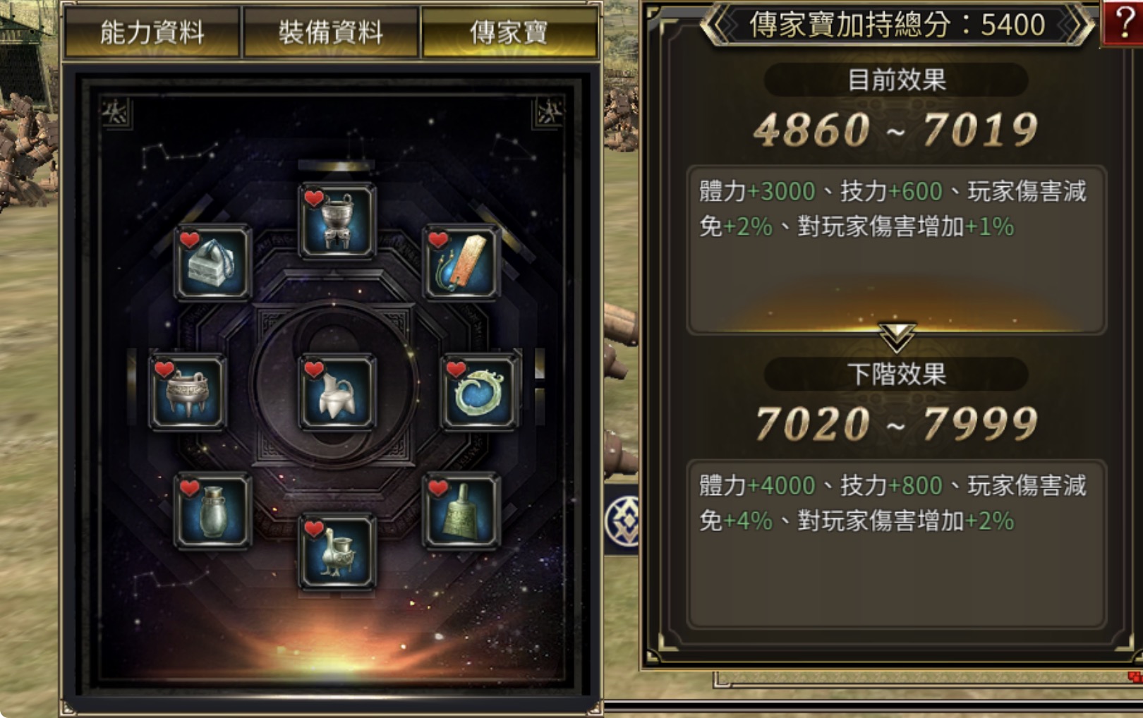Image resolution: width=1143 pixels, height=718 pixels.
Task: Select the center white pitcher heirloom
Action: [x=337, y=392]
